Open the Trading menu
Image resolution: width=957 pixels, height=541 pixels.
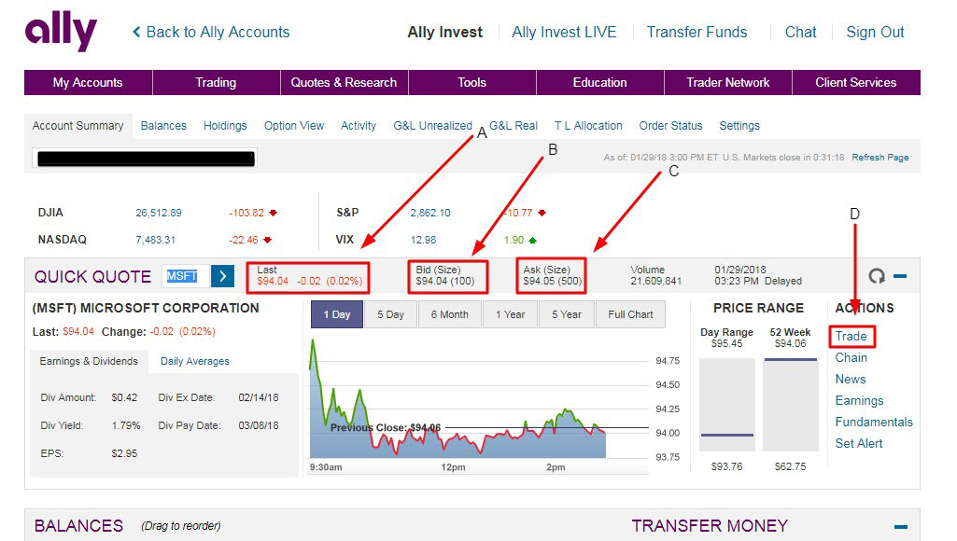(216, 82)
